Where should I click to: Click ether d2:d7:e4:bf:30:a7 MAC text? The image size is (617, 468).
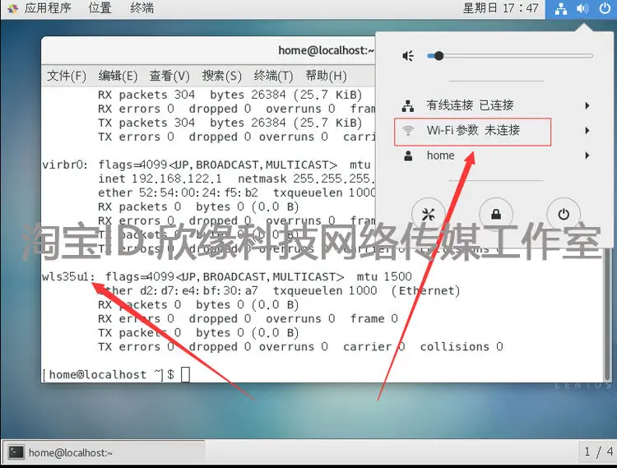(x=178, y=291)
